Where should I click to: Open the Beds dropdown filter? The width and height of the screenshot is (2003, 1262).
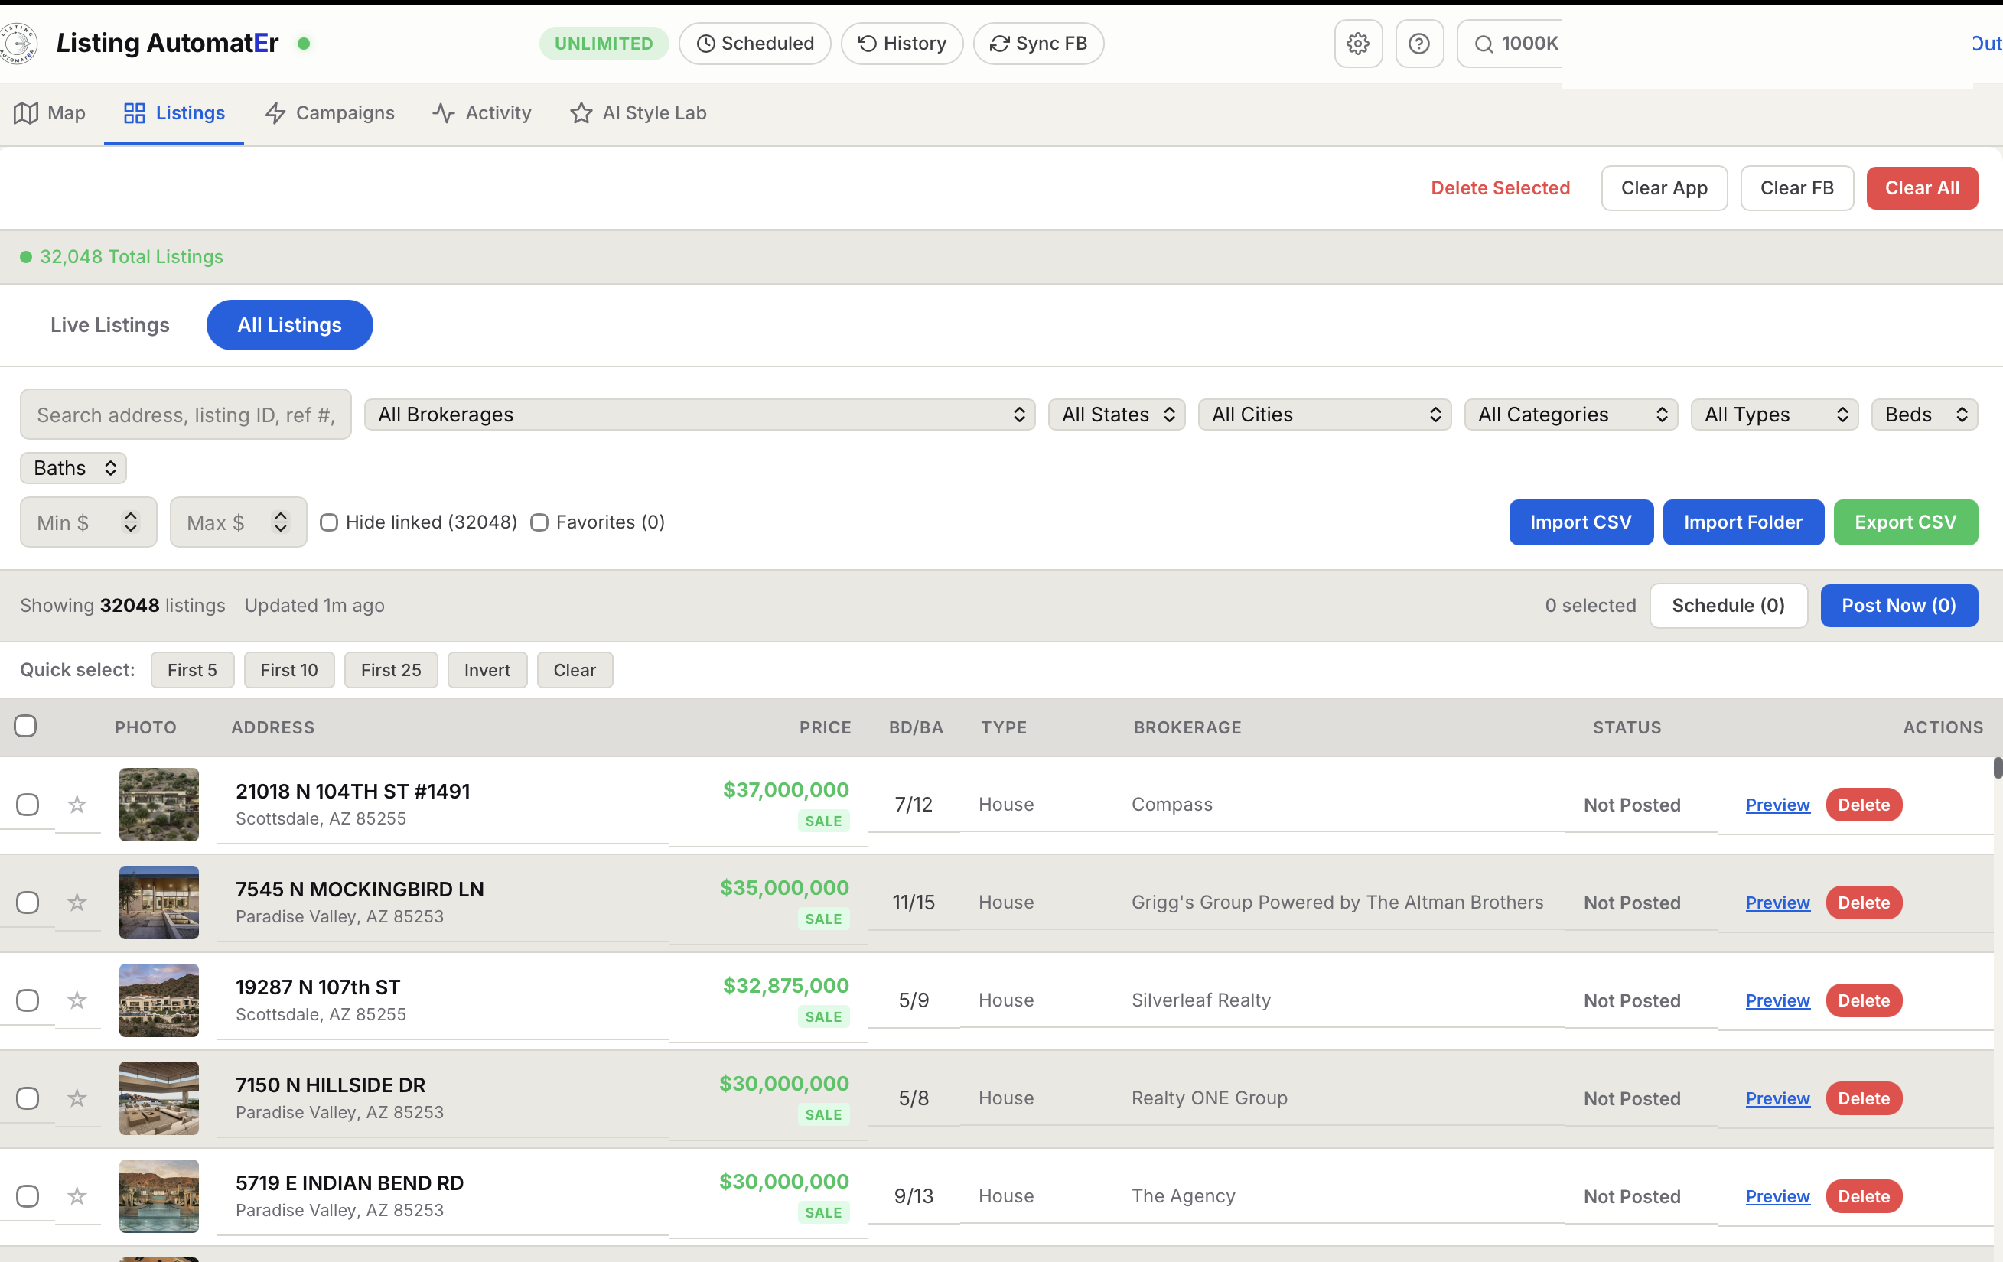click(1923, 414)
